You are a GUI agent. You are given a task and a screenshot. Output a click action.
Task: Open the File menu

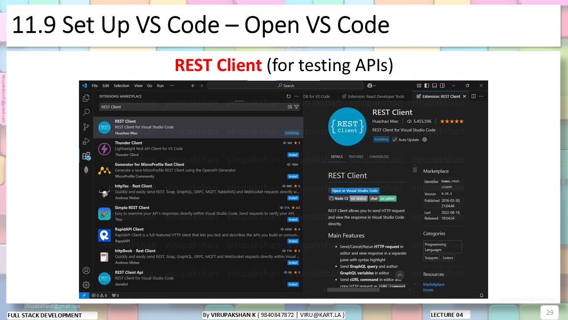pos(95,86)
